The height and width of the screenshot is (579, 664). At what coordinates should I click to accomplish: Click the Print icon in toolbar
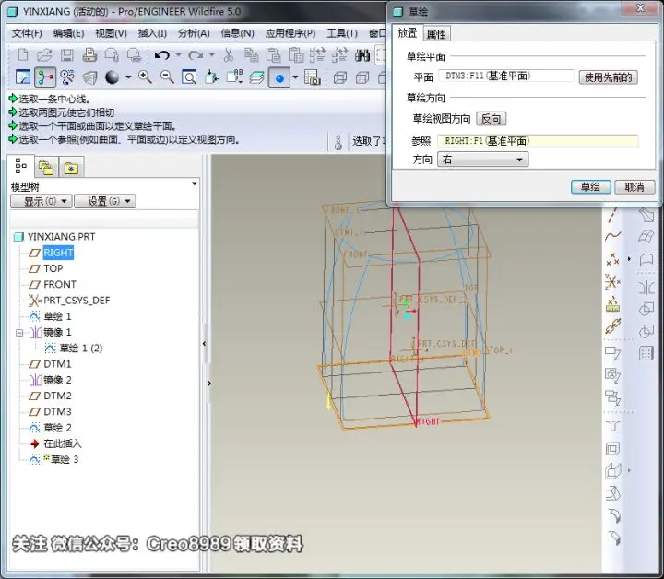pyautogui.click(x=89, y=55)
